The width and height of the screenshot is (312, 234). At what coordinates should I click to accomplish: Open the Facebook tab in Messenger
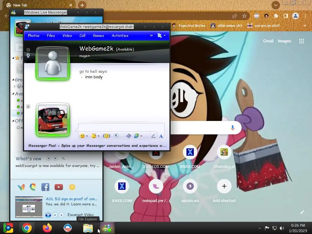coord(45,187)
